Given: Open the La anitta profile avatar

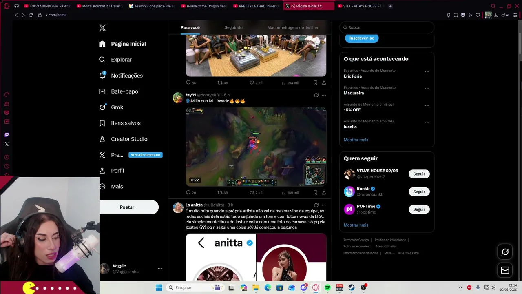Looking at the screenshot, I should tap(178, 207).
